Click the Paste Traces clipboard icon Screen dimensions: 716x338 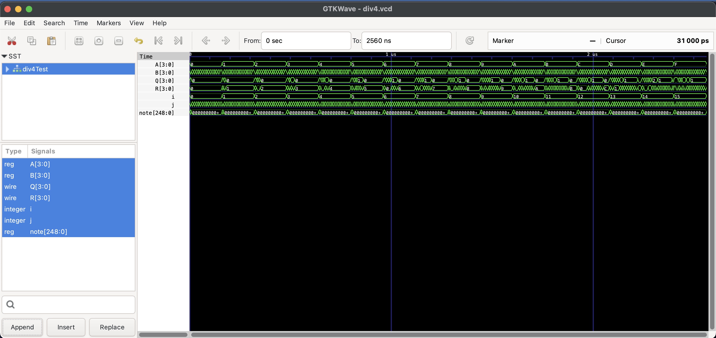(x=51, y=41)
